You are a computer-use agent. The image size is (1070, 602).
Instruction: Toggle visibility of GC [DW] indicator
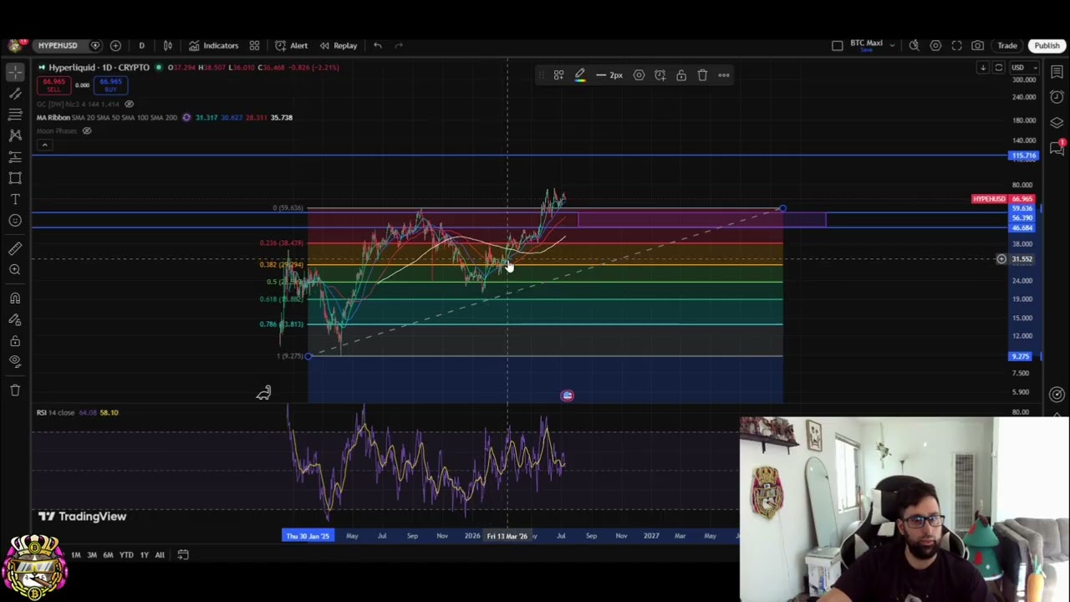(x=129, y=104)
